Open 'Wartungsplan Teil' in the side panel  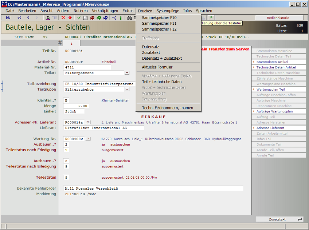coord(278,90)
